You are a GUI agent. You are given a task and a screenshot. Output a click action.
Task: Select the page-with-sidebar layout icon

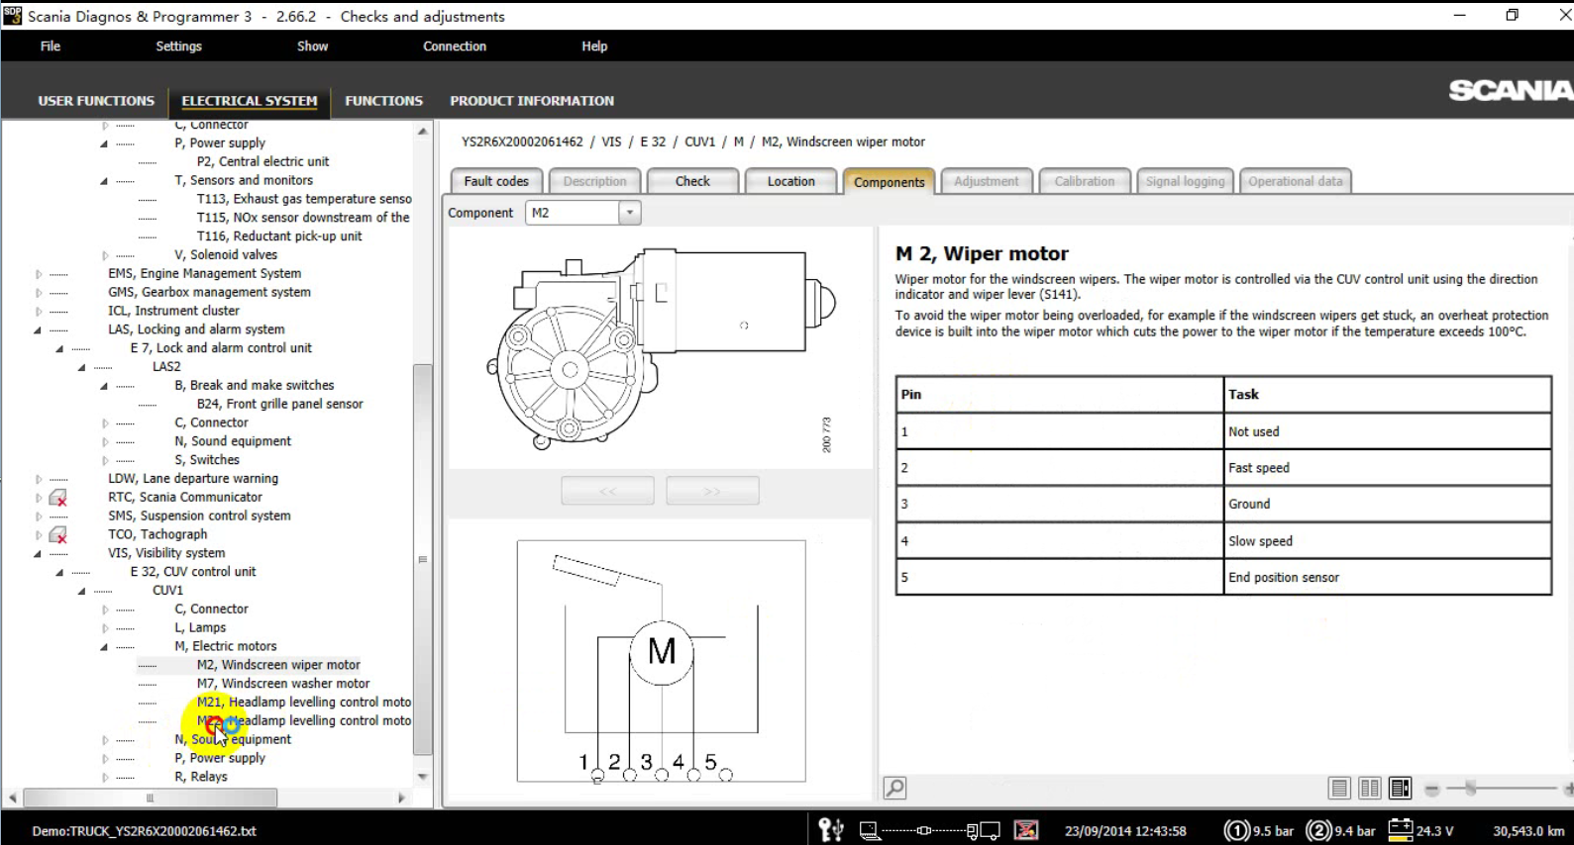[x=1401, y=788]
